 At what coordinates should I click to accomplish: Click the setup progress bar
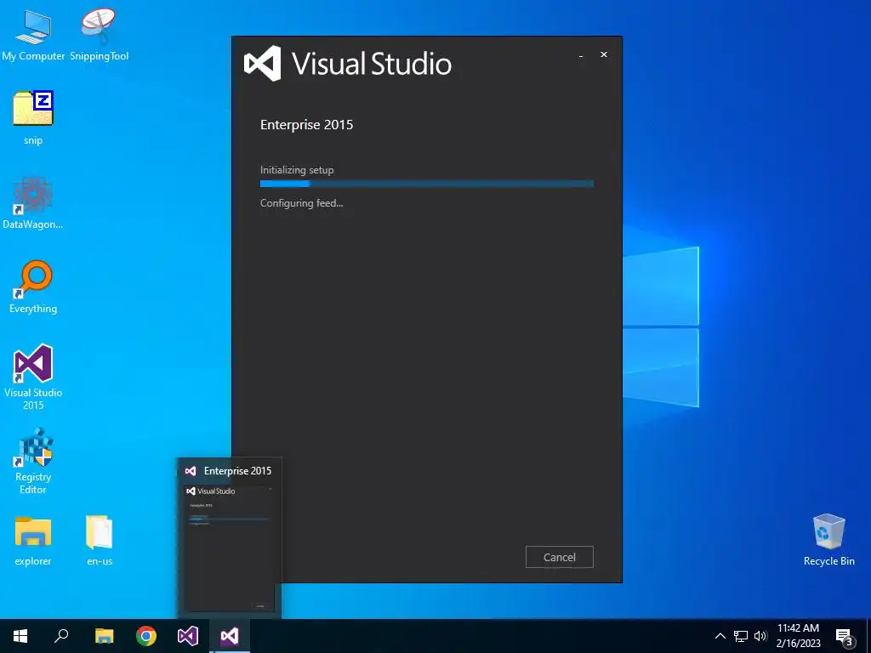tap(427, 184)
